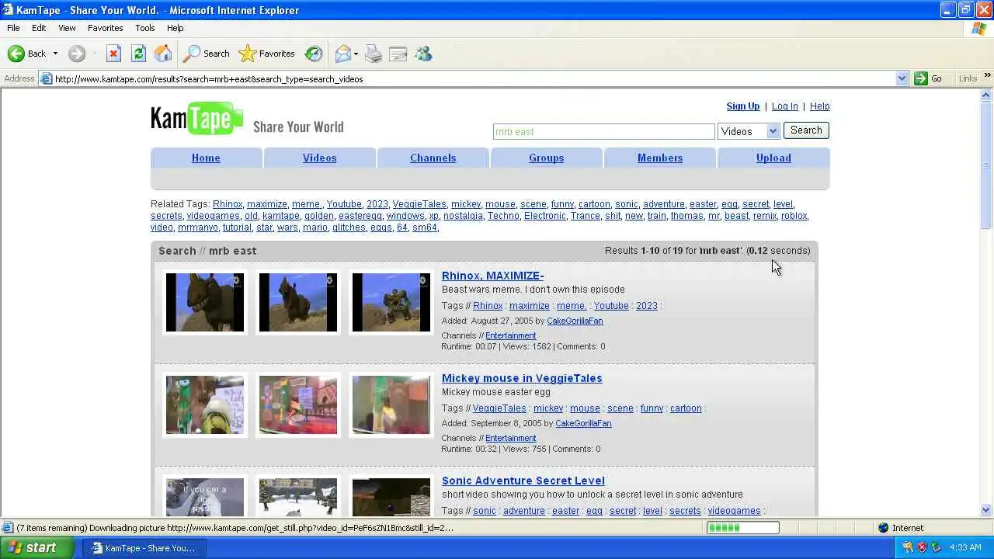Open Entertainment channel under Rhinox video
This screenshot has width=994, height=559.
click(x=510, y=335)
